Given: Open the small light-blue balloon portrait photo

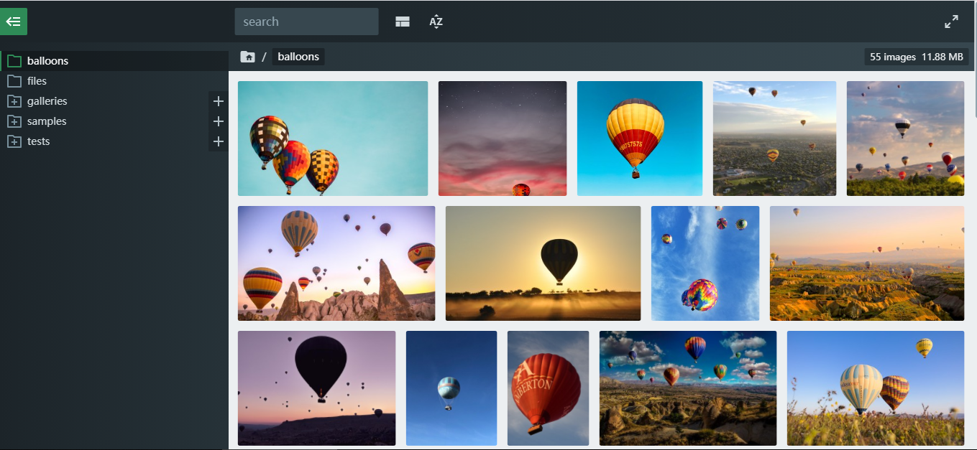Looking at the screenshot, I should [x=451, y=388].
